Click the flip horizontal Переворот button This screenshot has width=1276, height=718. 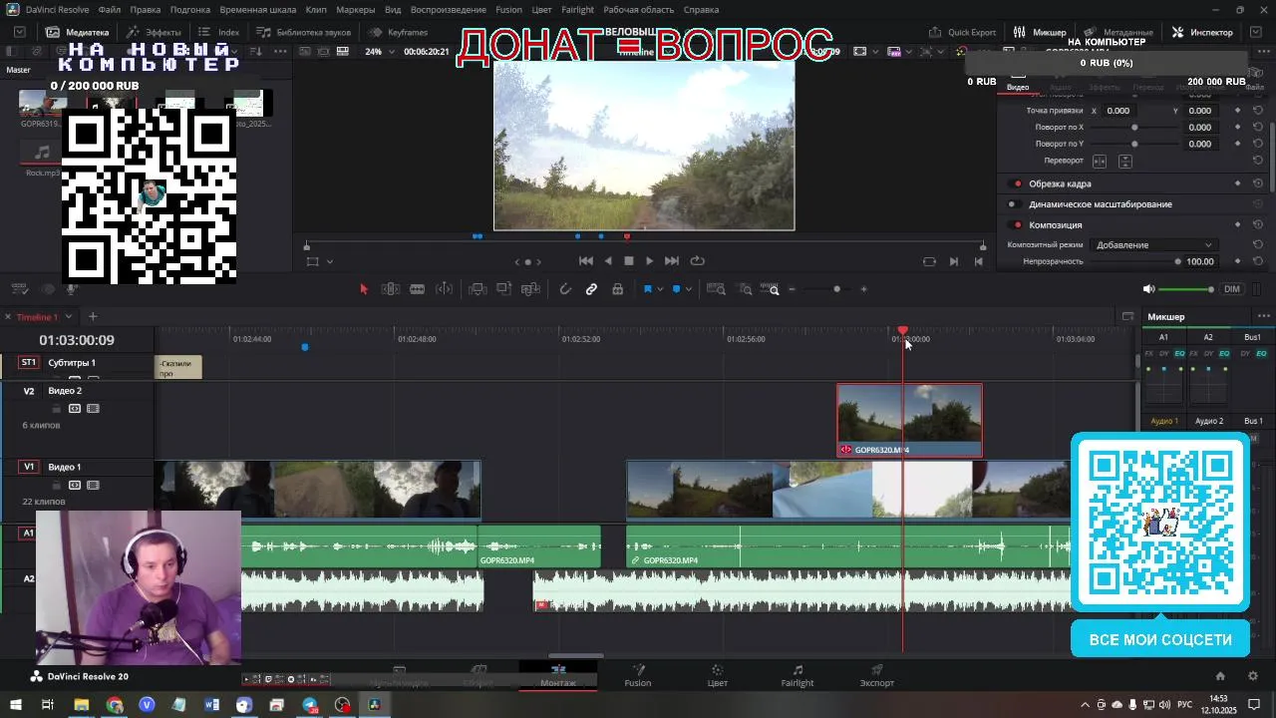[x=1100, y=162]
